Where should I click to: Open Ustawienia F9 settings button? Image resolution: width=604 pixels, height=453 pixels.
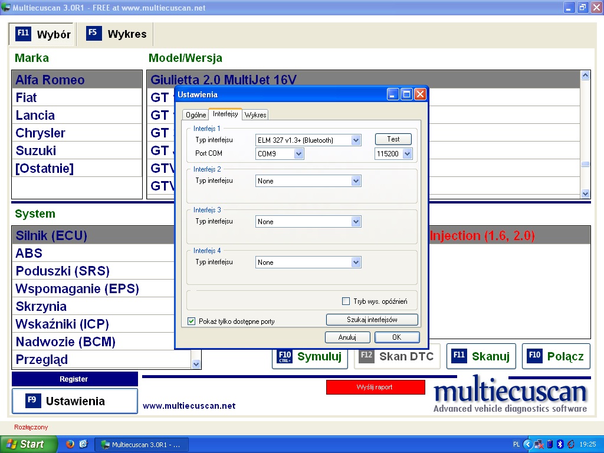coord(75,401)
